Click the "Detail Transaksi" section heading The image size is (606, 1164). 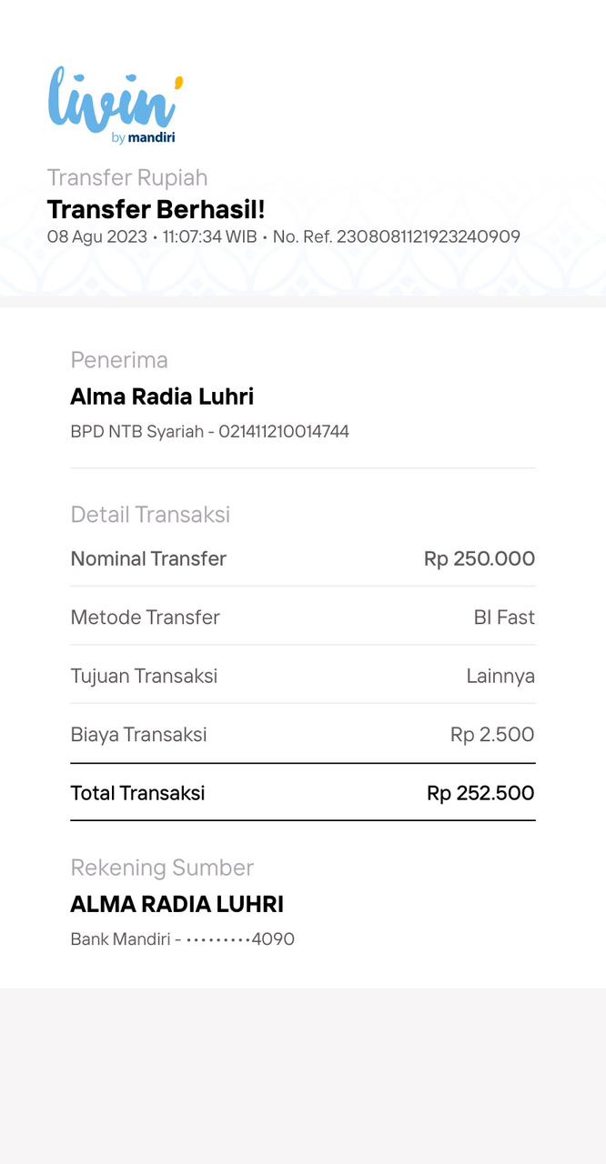pos(150,515)
